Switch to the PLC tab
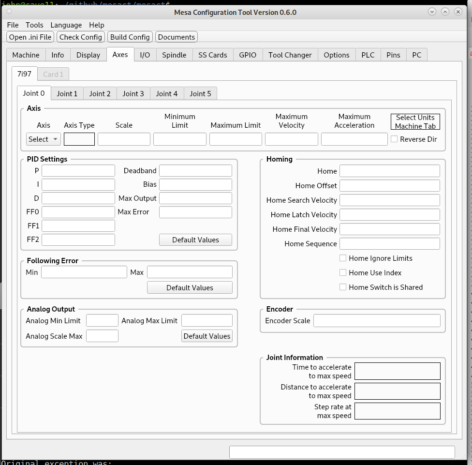 368,55
